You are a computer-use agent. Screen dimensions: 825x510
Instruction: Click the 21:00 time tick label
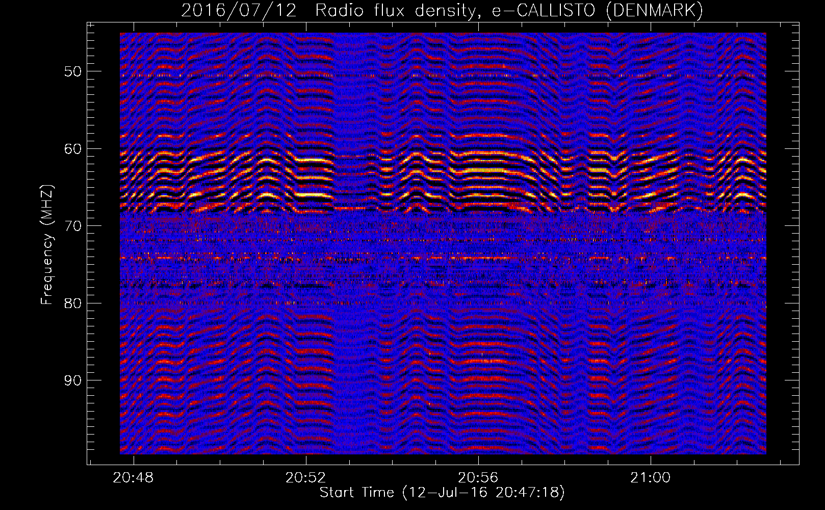651,478
